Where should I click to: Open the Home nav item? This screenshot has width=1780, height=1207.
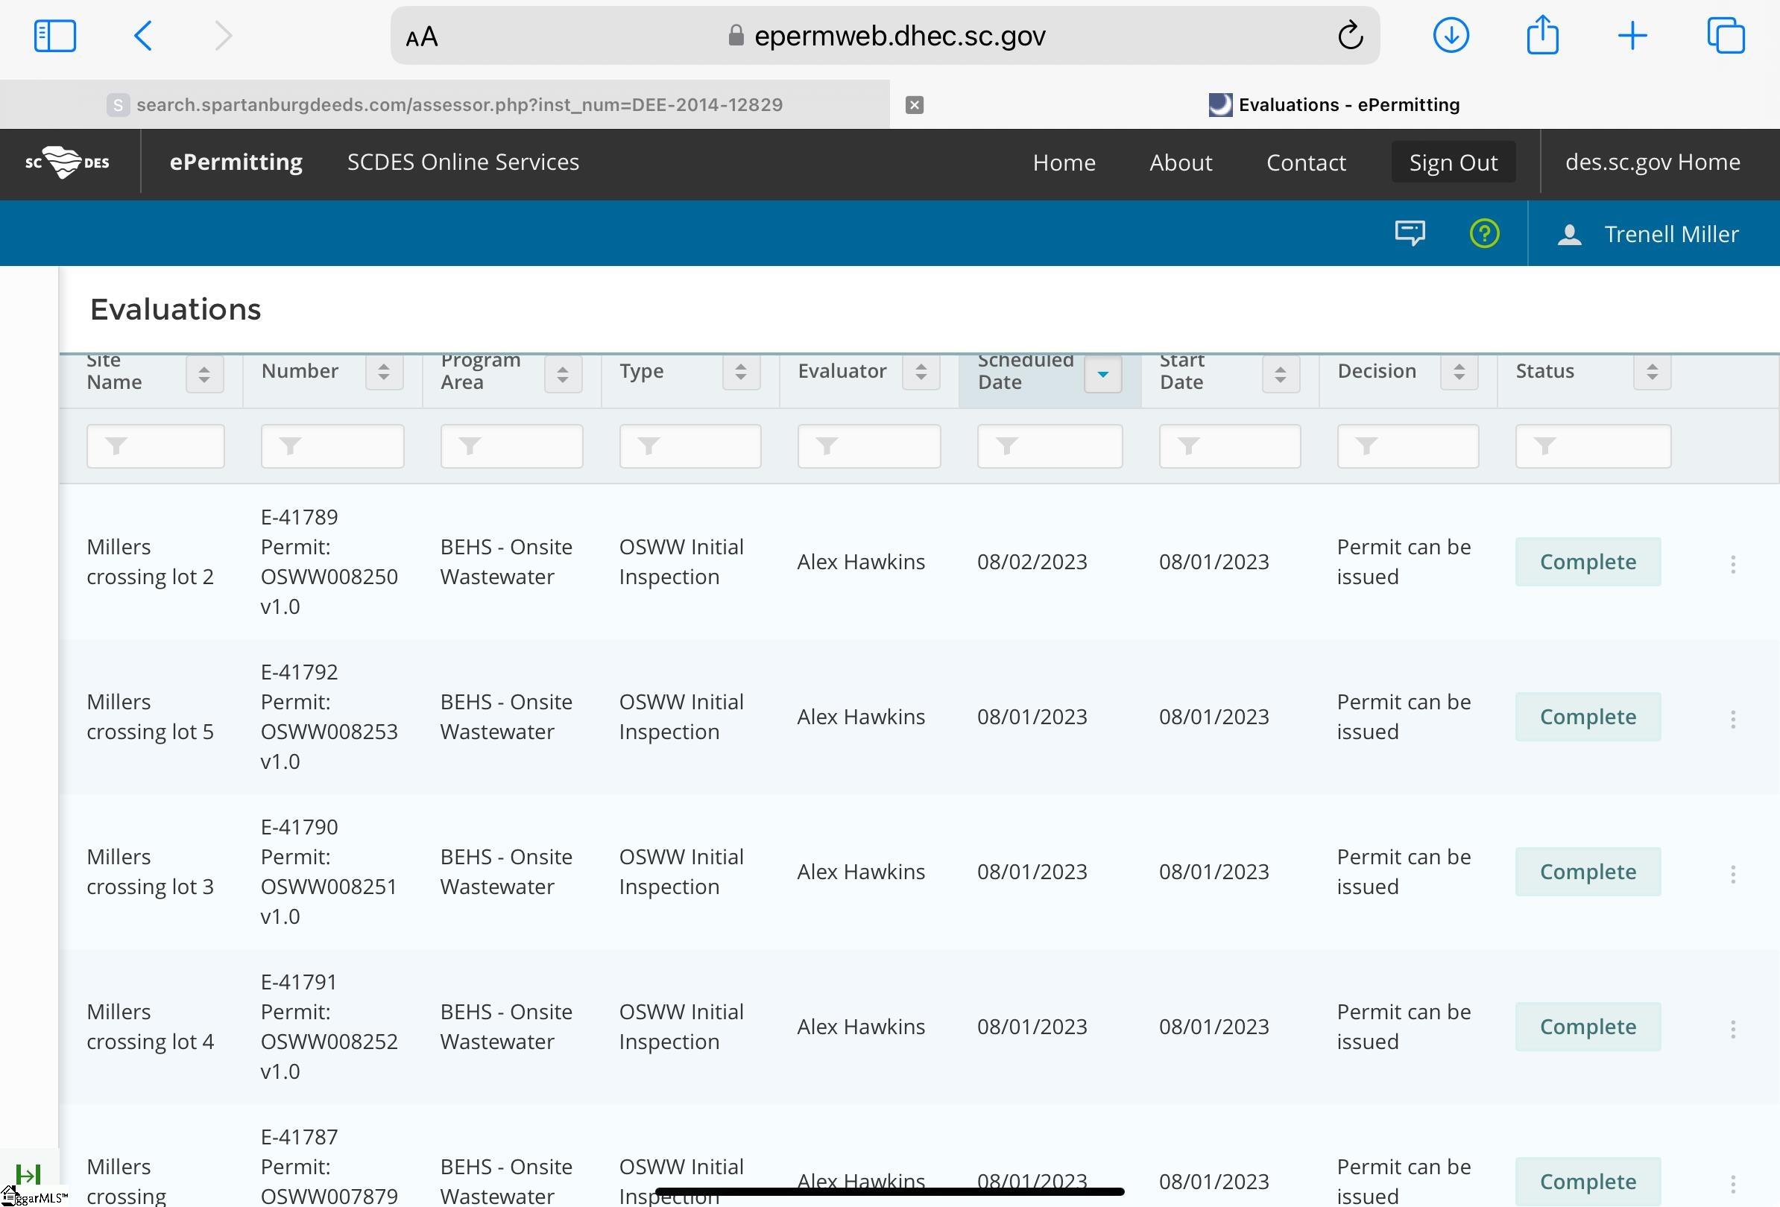pos(1064,163)
